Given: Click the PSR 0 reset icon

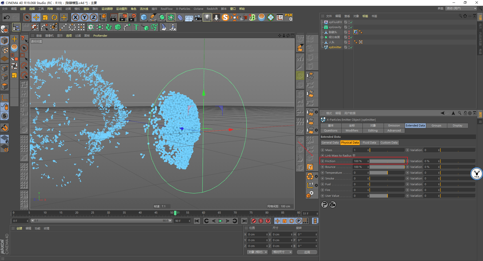Looking at the screenshot, I should [289, 17].
